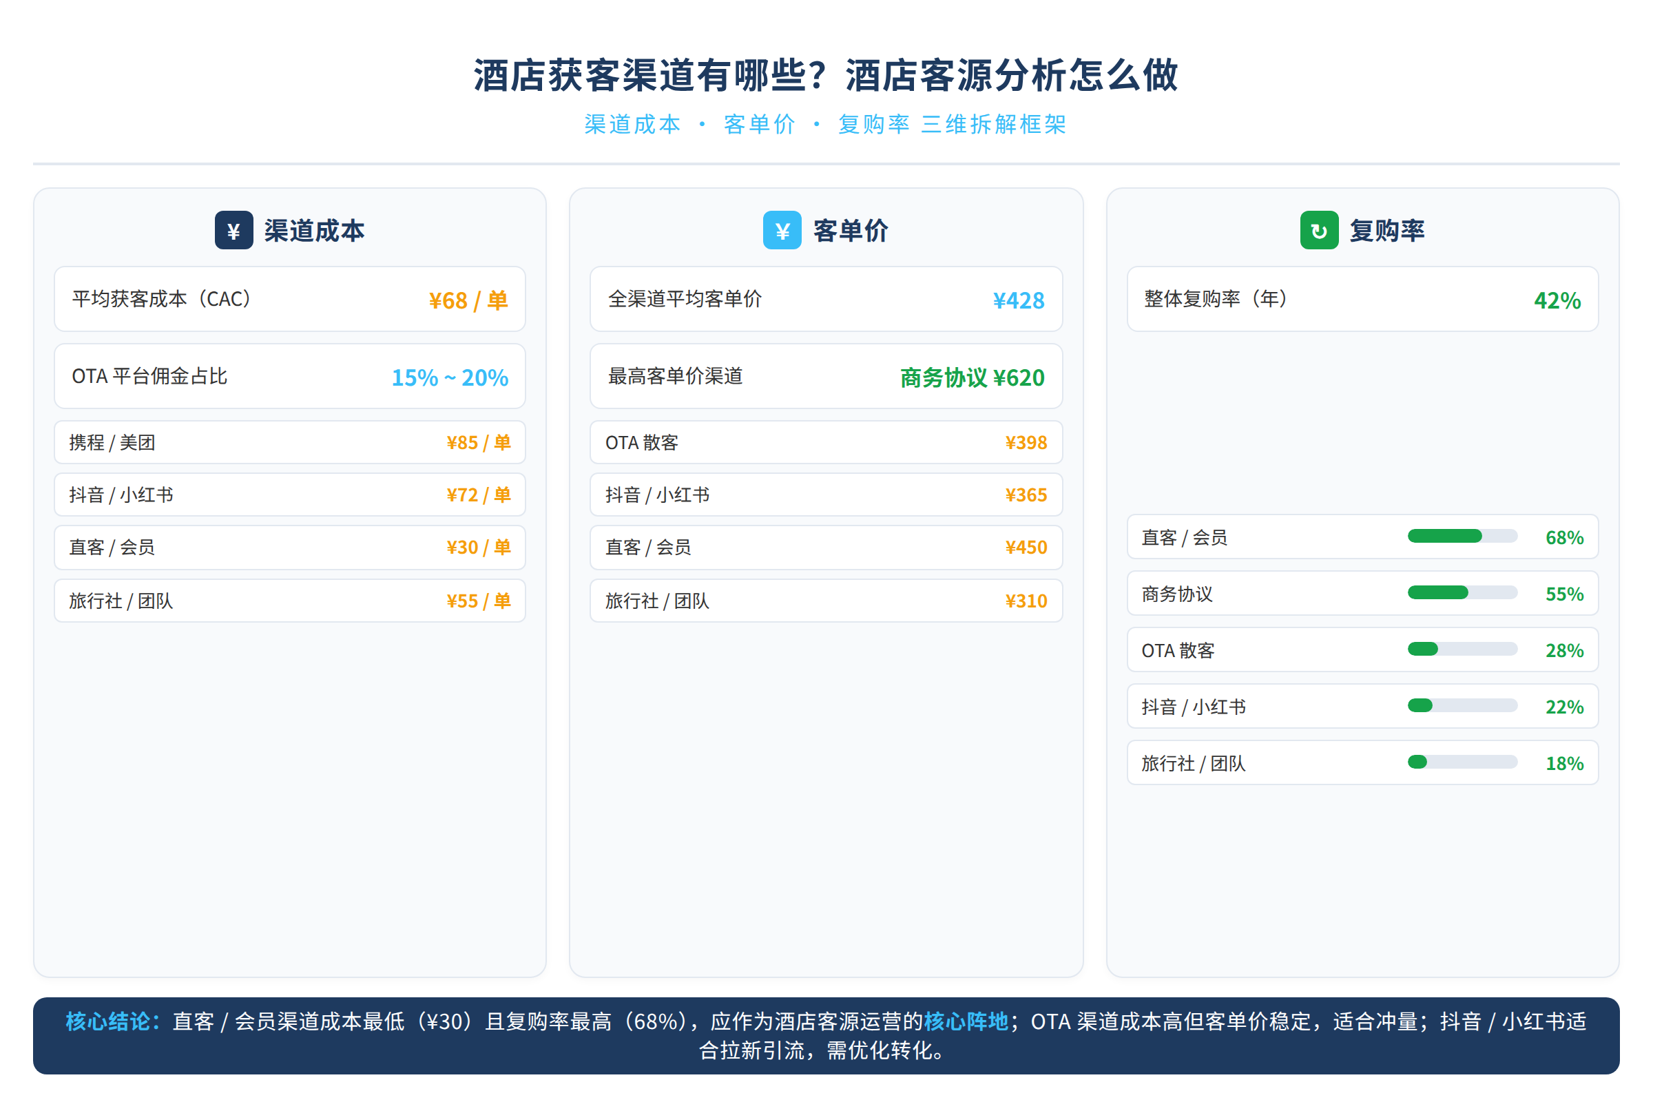Click the 28% repurchase percentage
Image resolution: width=1653 pixels, height=1102 pixels.
tap(1564, 650)
